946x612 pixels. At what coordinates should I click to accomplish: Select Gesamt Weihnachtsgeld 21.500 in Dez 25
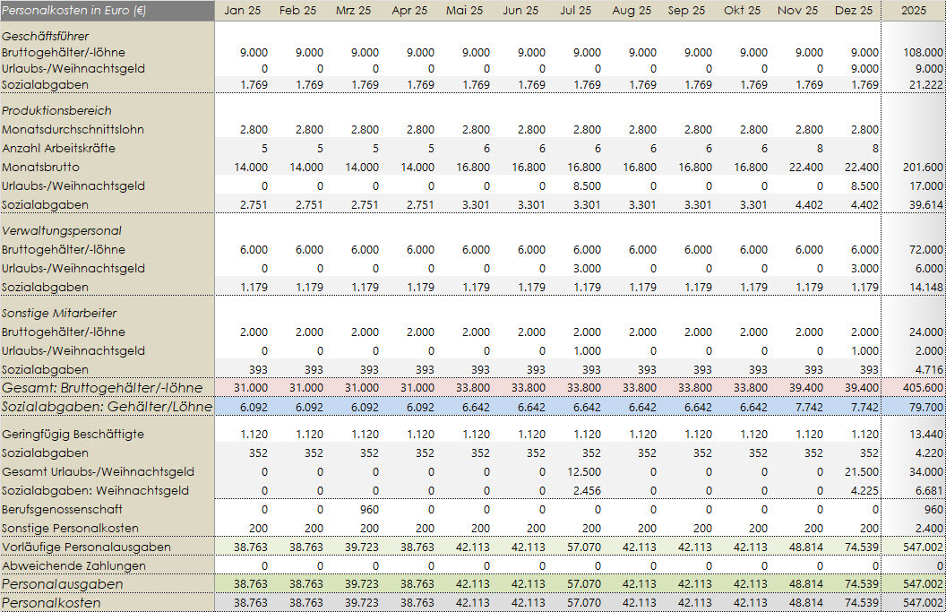coord(862,472)
